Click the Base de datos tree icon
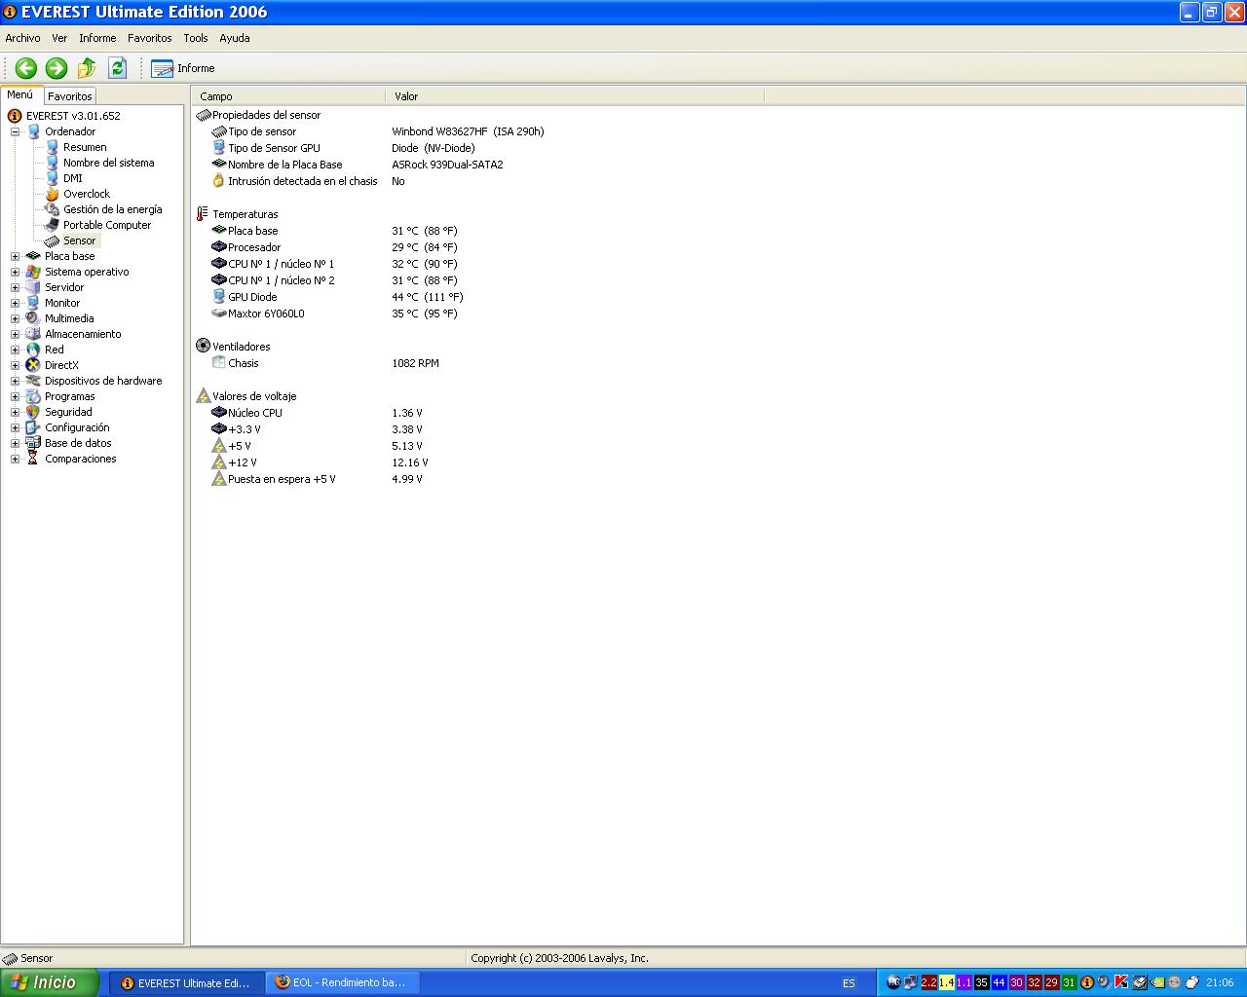Image resolution: width=1247 pixels, height=997 pixels. (x=33, y=443)
